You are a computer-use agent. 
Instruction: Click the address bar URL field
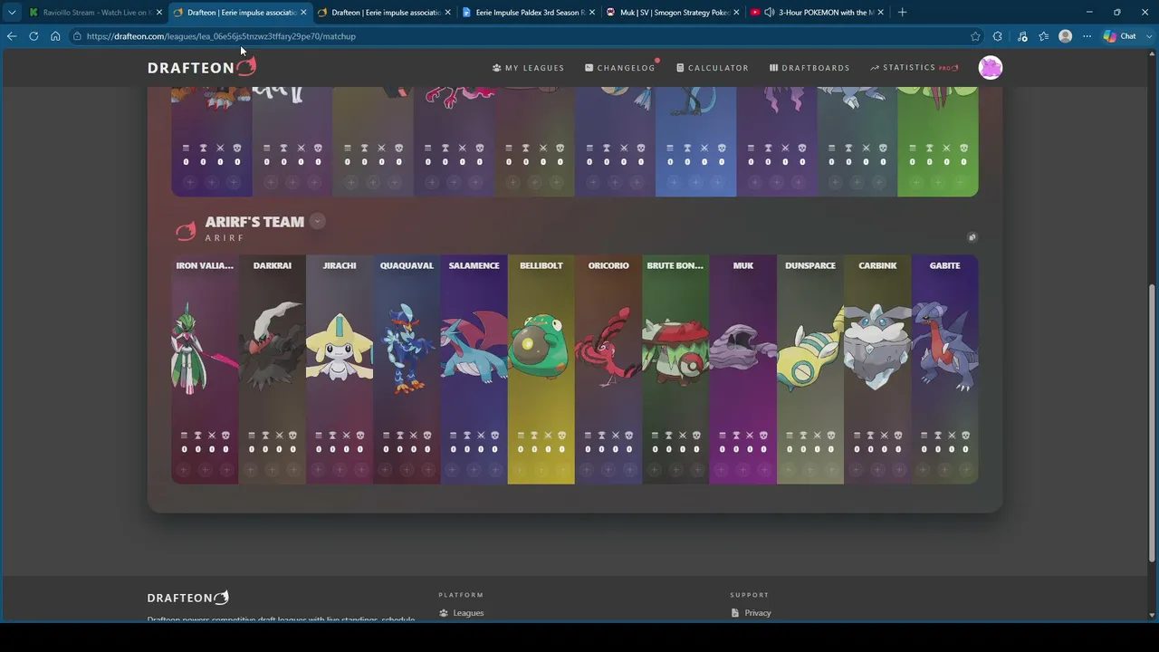(x=516, y=36)
